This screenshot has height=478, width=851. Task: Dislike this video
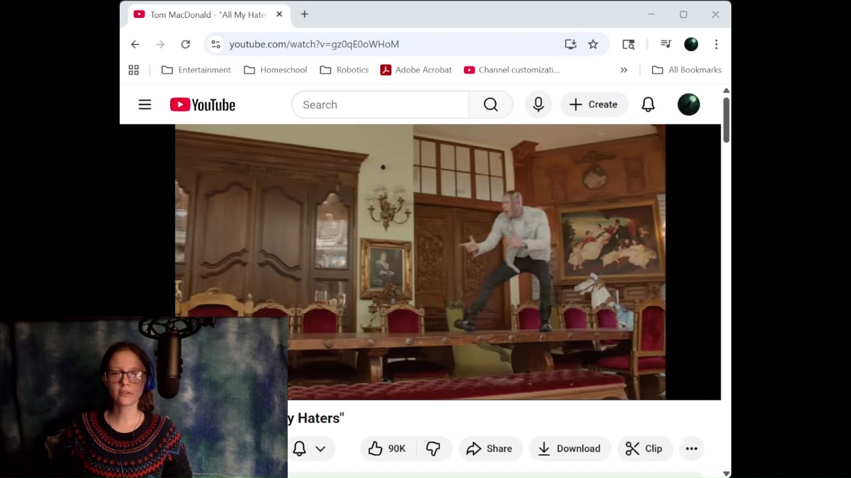click(434, 449)
